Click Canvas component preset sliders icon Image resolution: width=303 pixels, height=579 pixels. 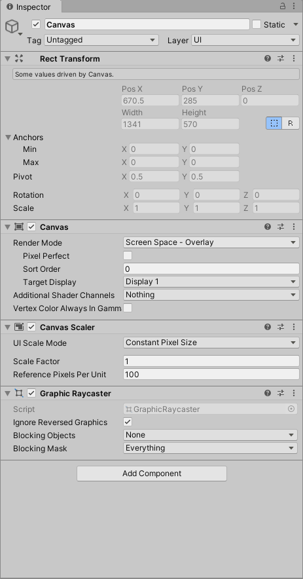281,227
